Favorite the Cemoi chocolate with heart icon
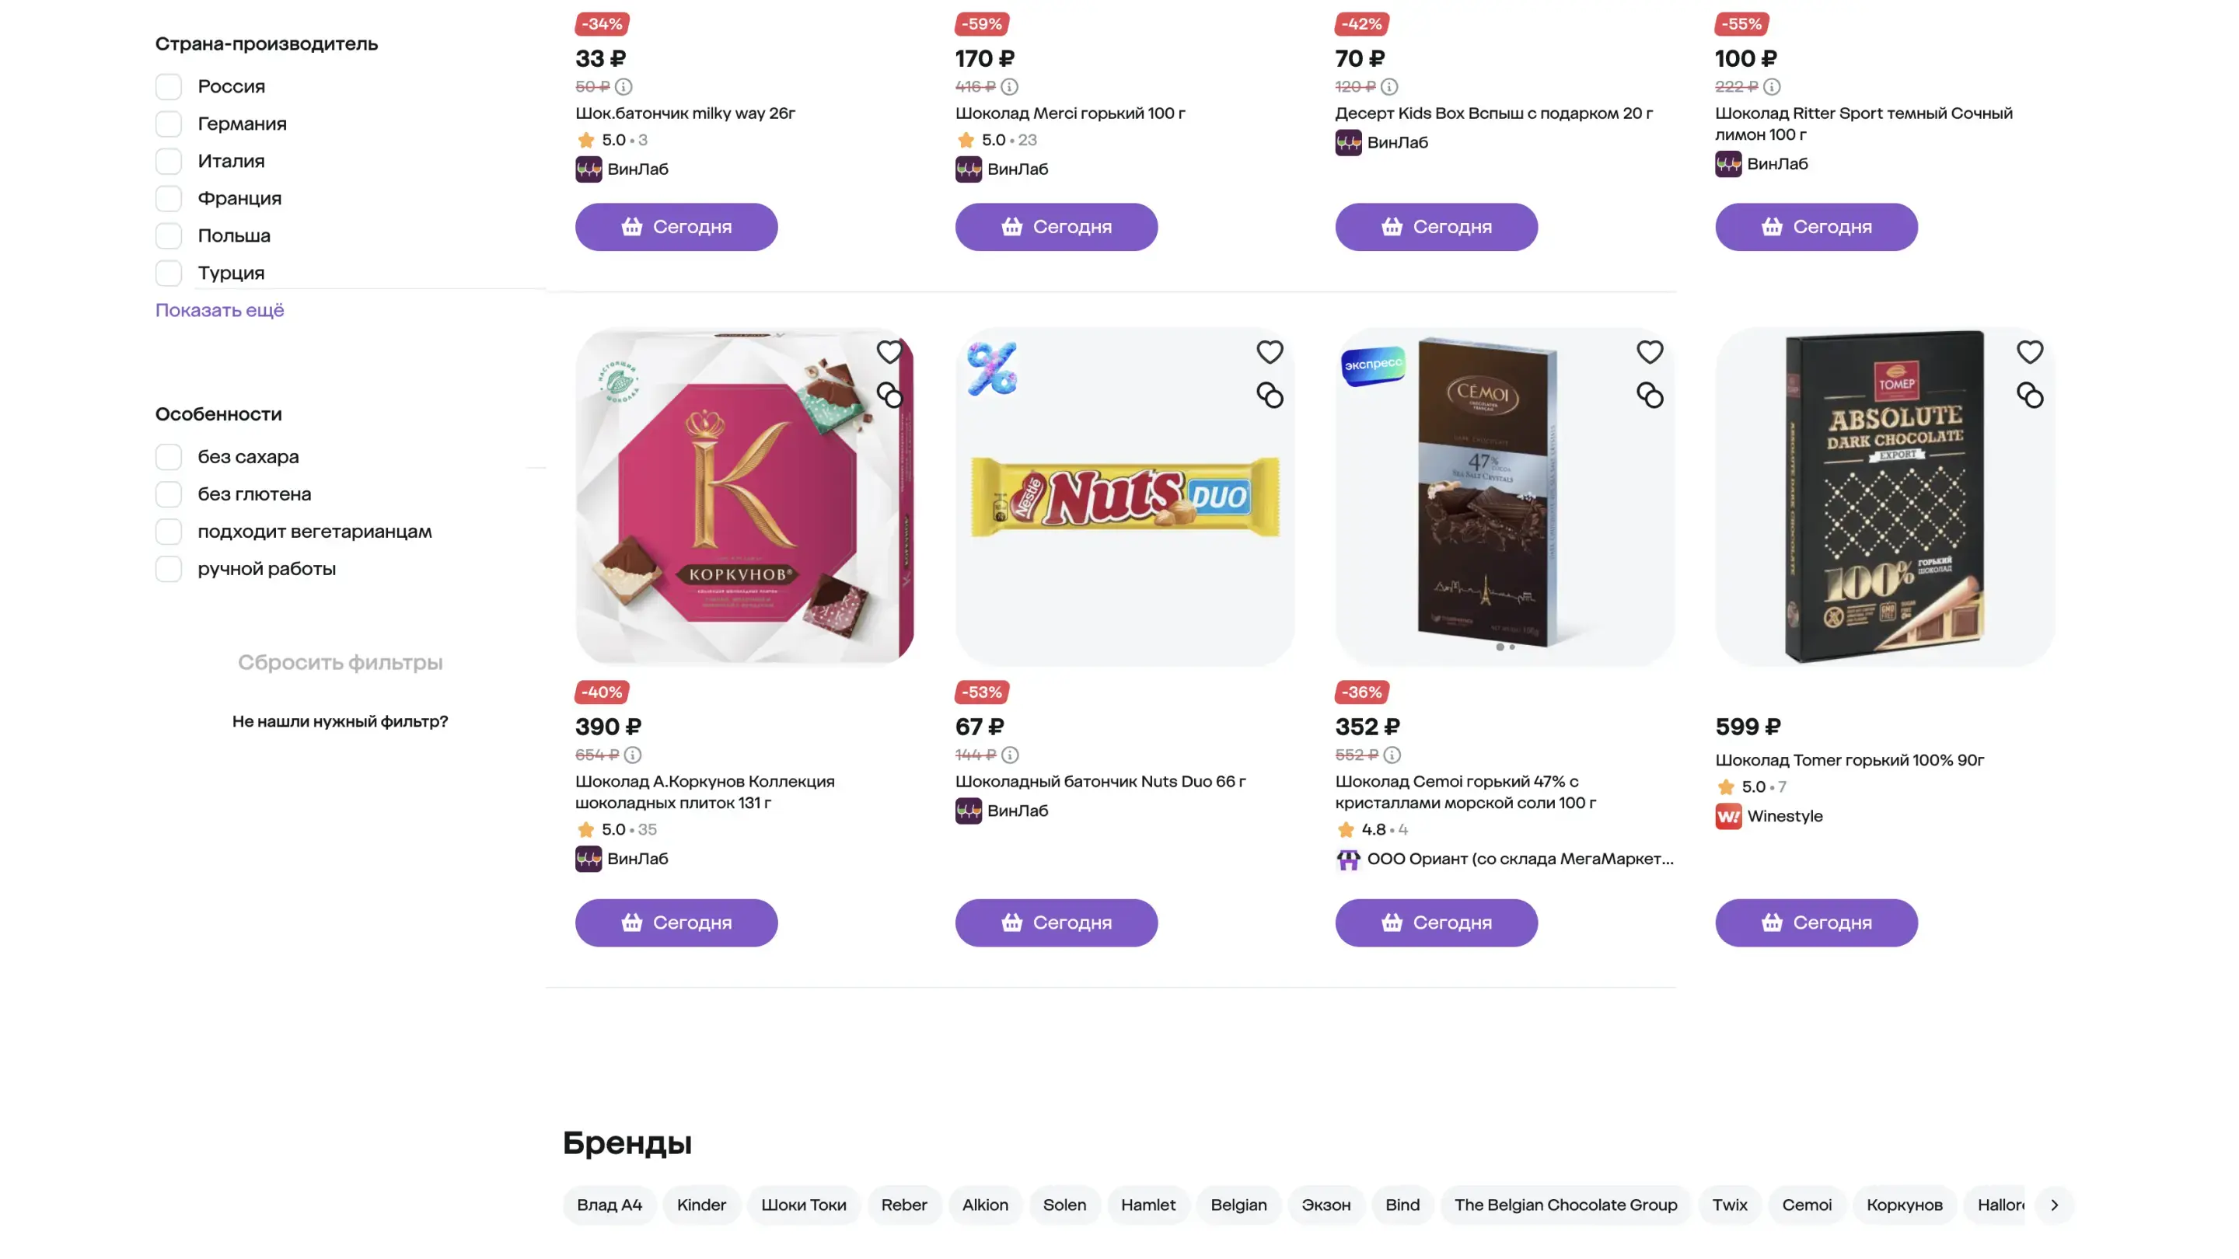 (1650, 352)
